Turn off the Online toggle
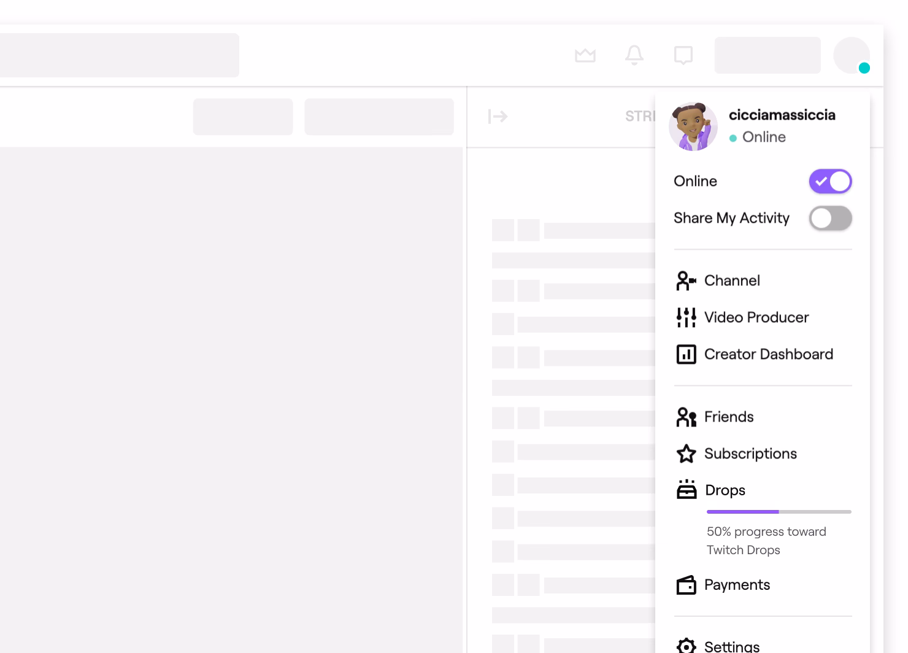Viewport: 908px width, 653px height. click(x=830, y=181)
